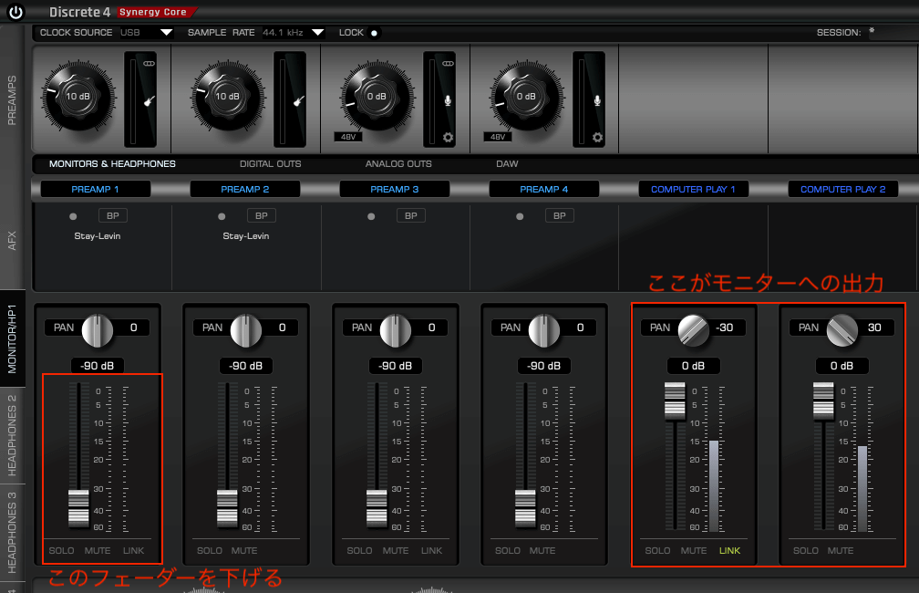Switch to DAW tab

(507, 163)
